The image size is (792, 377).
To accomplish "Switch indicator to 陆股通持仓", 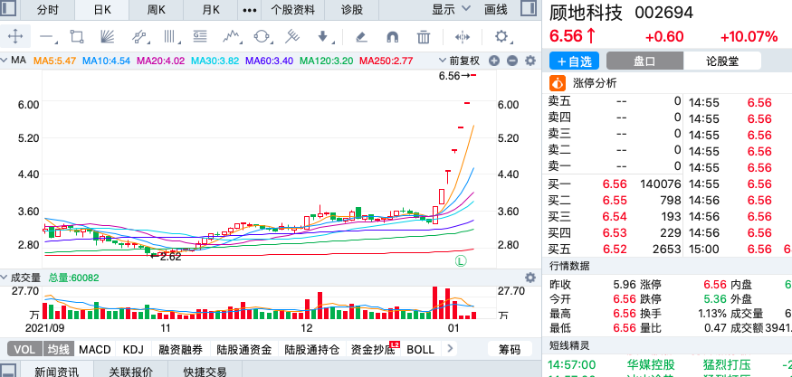I will coord(311,349).
